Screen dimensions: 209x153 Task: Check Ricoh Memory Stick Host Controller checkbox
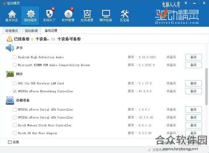point(15,125)
